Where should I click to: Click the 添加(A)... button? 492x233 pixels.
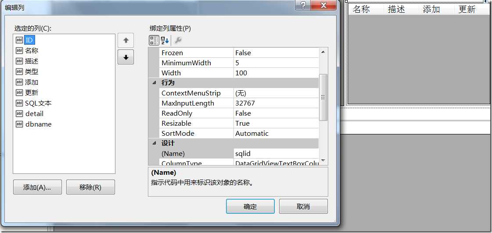[x=37, y=187]
